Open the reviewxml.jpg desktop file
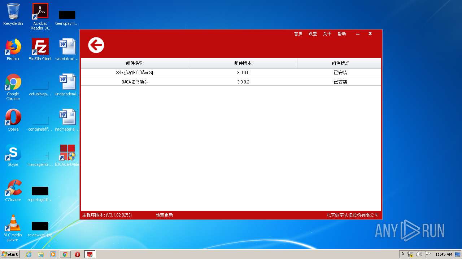This screenshot has width=462, height=259. (x=40, y=228)
